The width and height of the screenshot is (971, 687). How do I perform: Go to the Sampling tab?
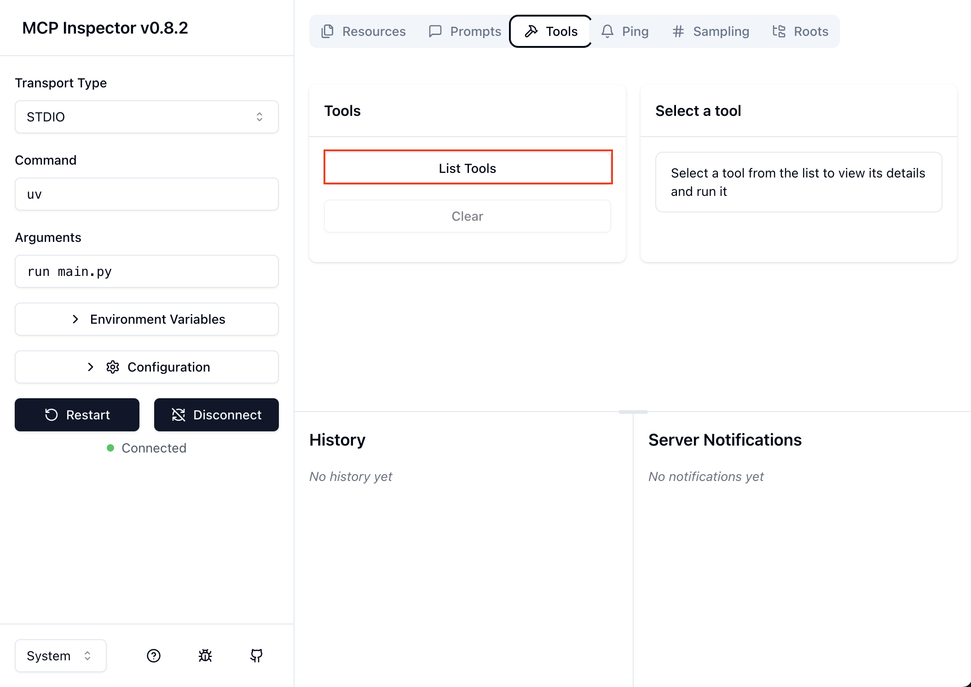711,31
